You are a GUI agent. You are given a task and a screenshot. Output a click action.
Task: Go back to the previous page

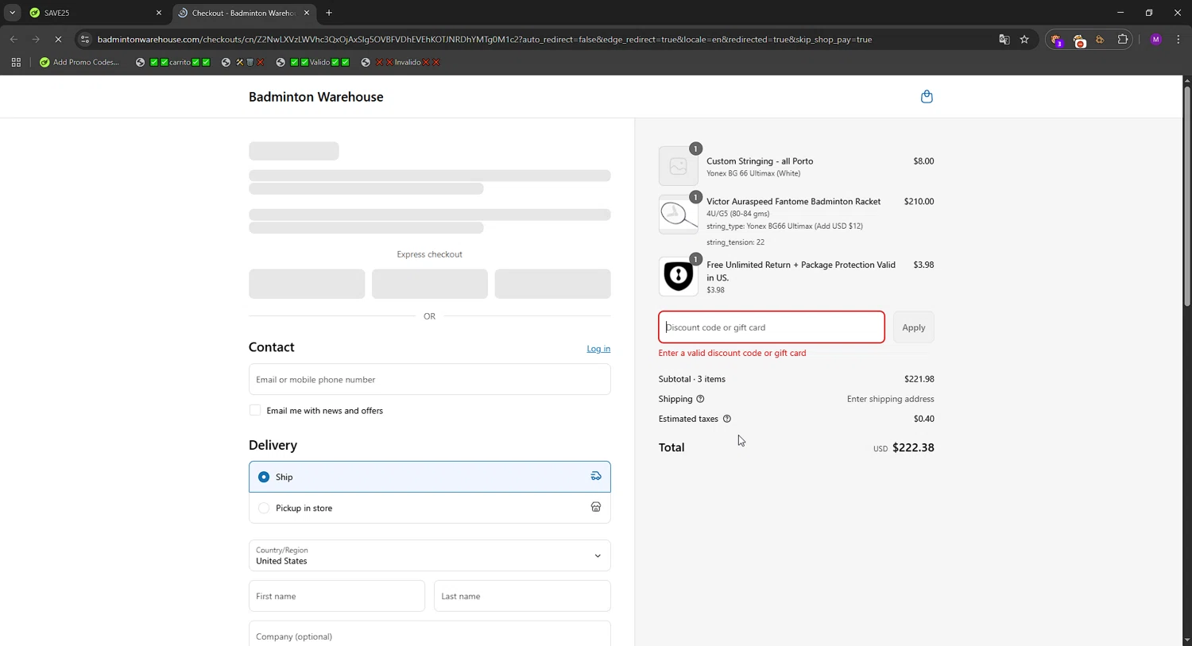coord(14,40)
